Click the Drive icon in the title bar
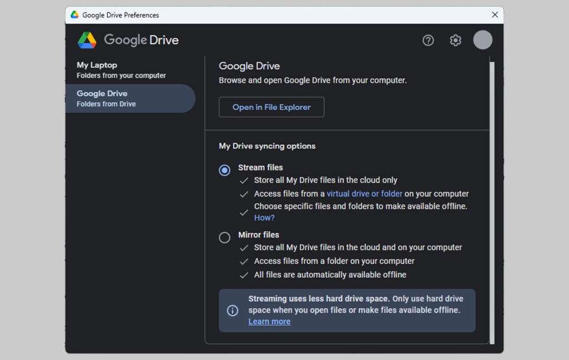The height and width of the screenshot is (360, 569). (74, 15)
